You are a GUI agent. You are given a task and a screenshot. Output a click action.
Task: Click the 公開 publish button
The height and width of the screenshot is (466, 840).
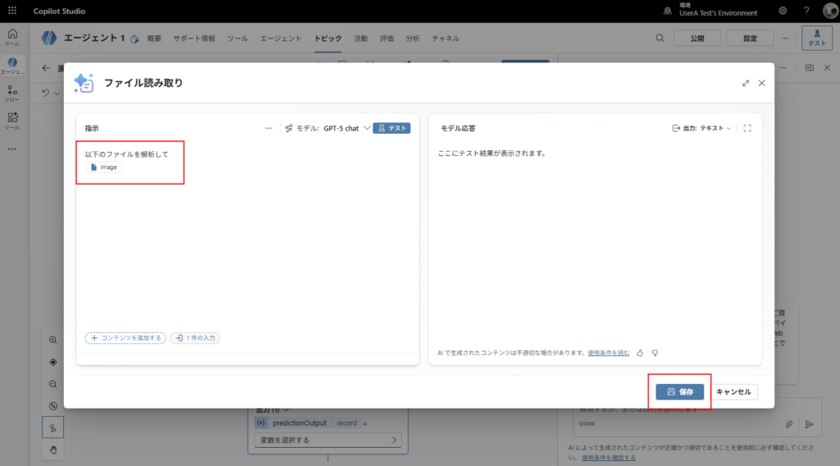[697, 38]
